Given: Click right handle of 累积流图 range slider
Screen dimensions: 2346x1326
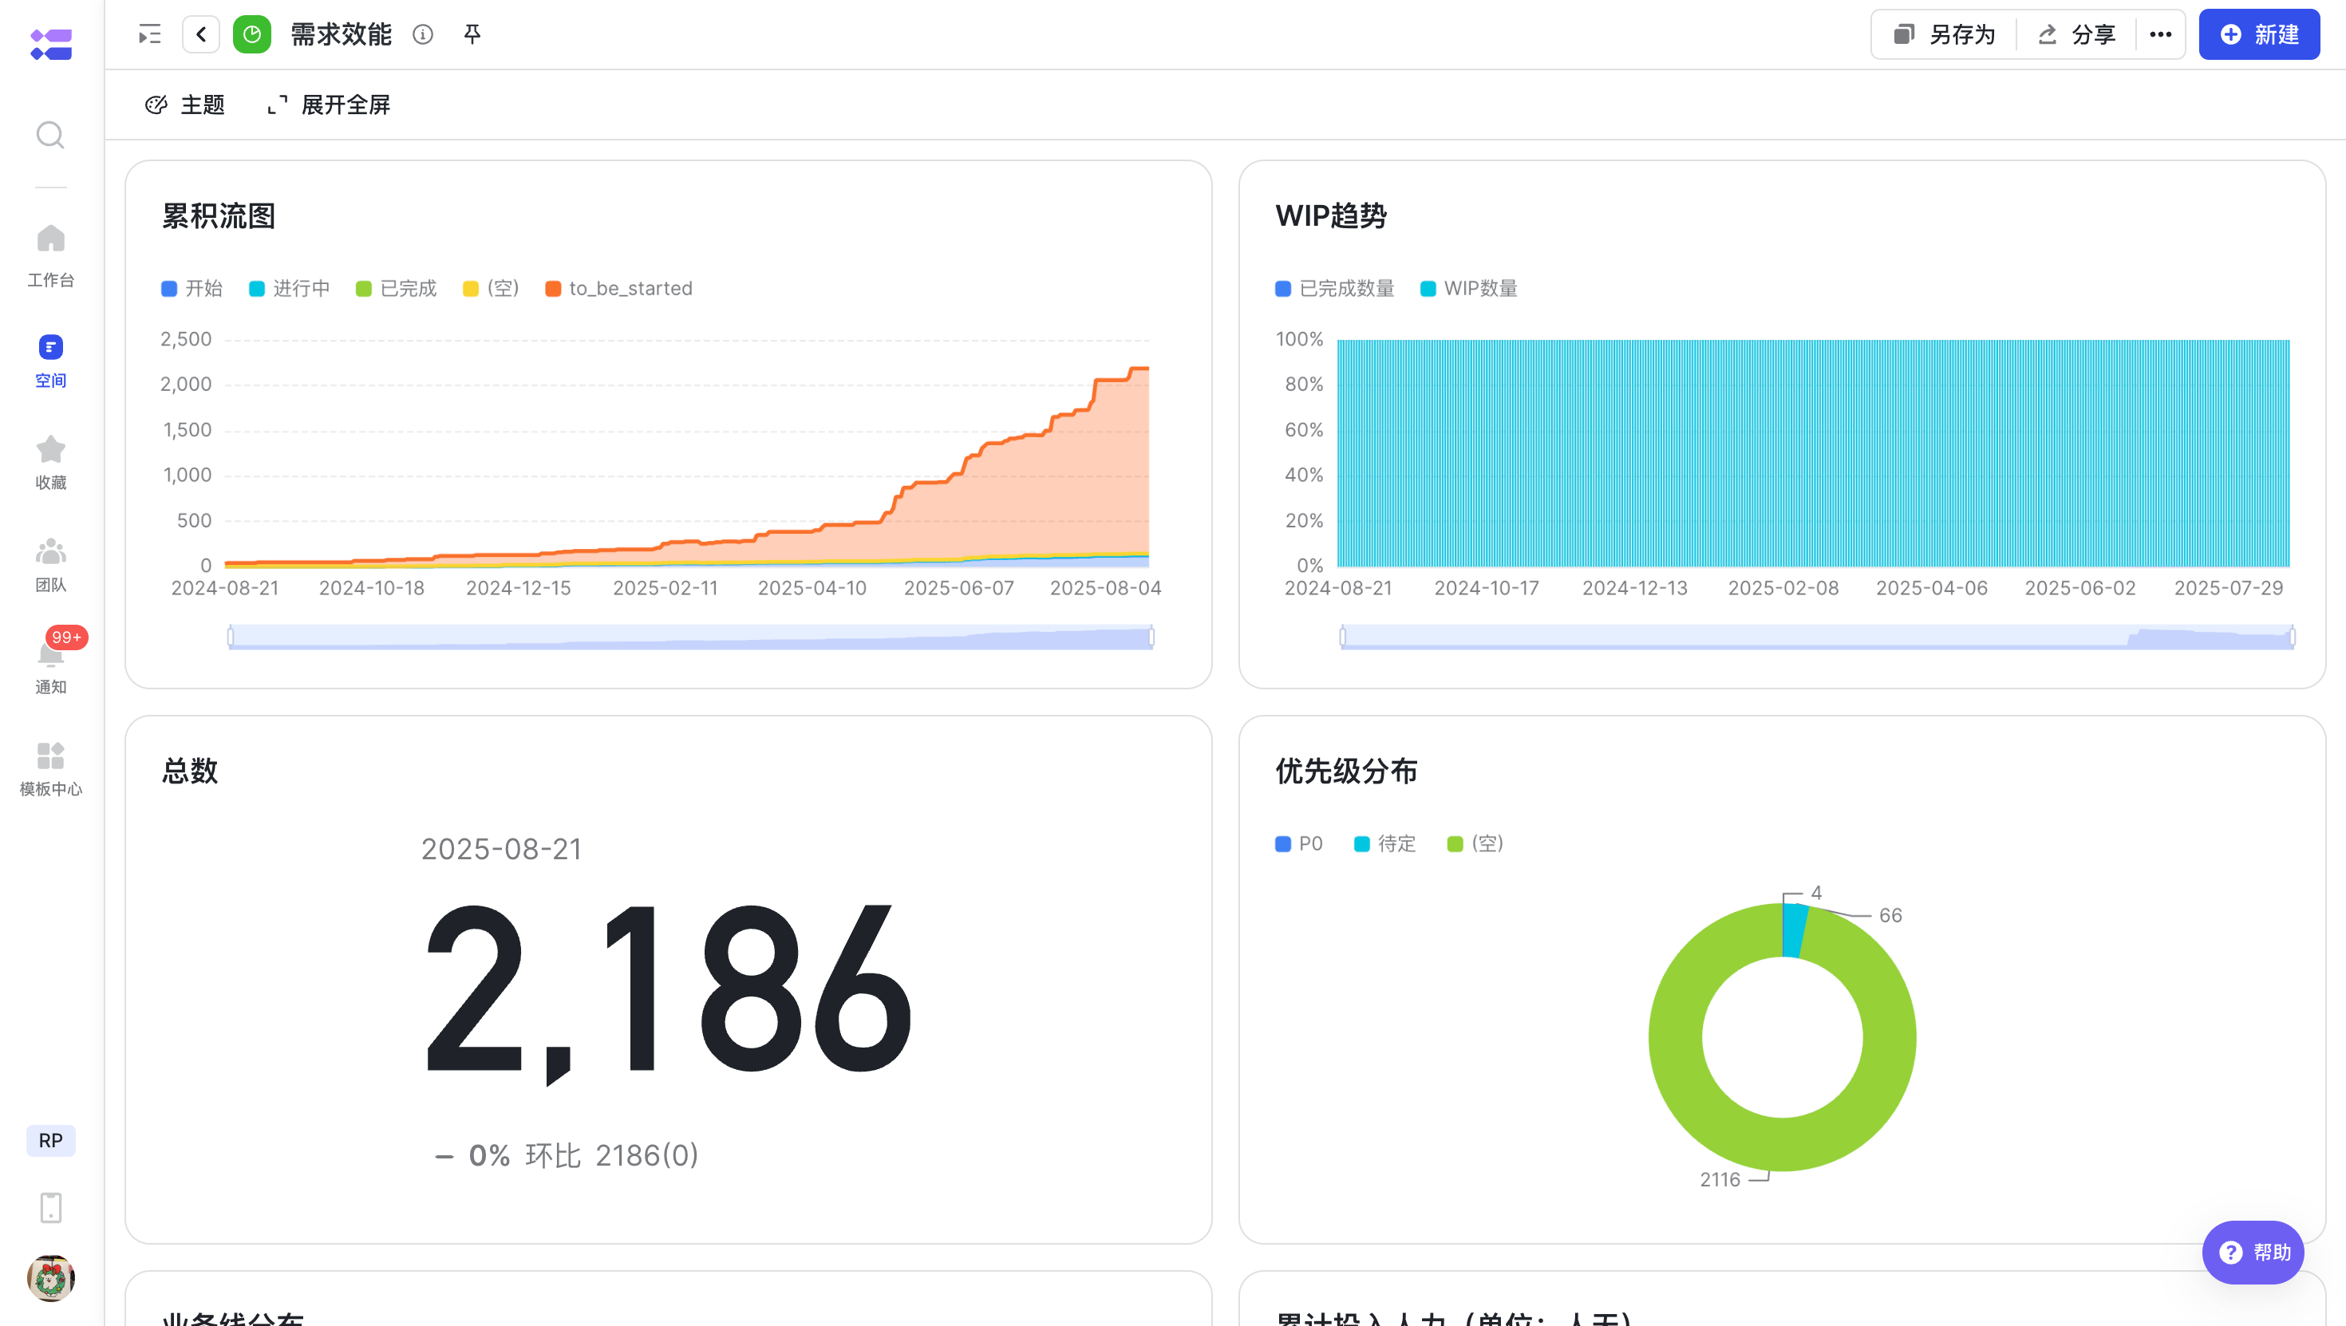Looking at the screenshot, I should click(1151, 637).
